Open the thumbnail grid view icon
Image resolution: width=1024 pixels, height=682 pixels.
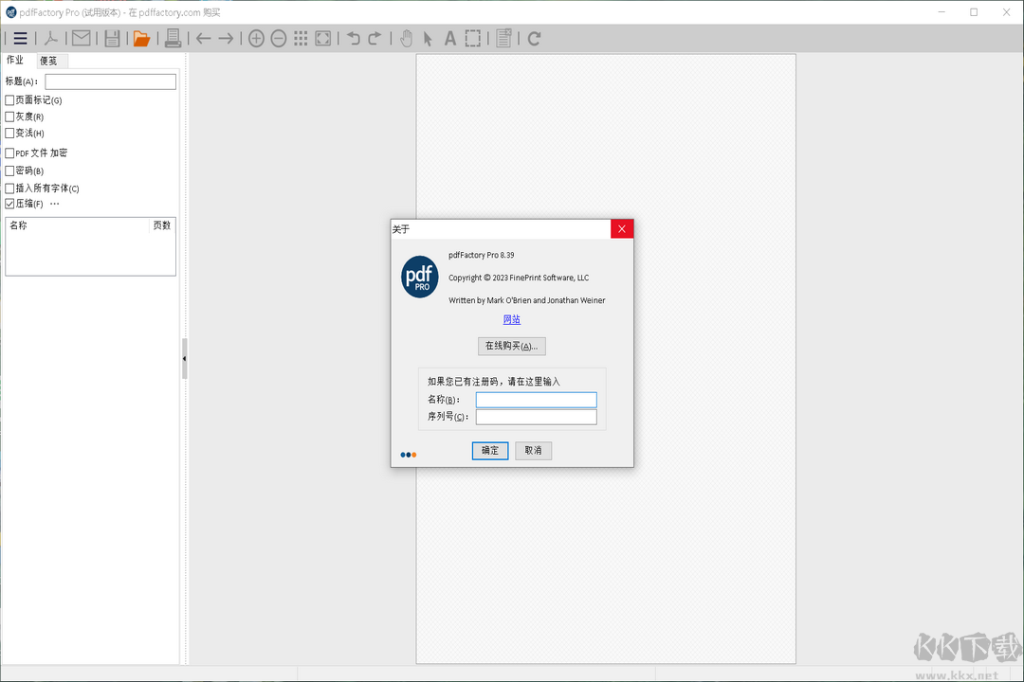(x=301, y=39)
